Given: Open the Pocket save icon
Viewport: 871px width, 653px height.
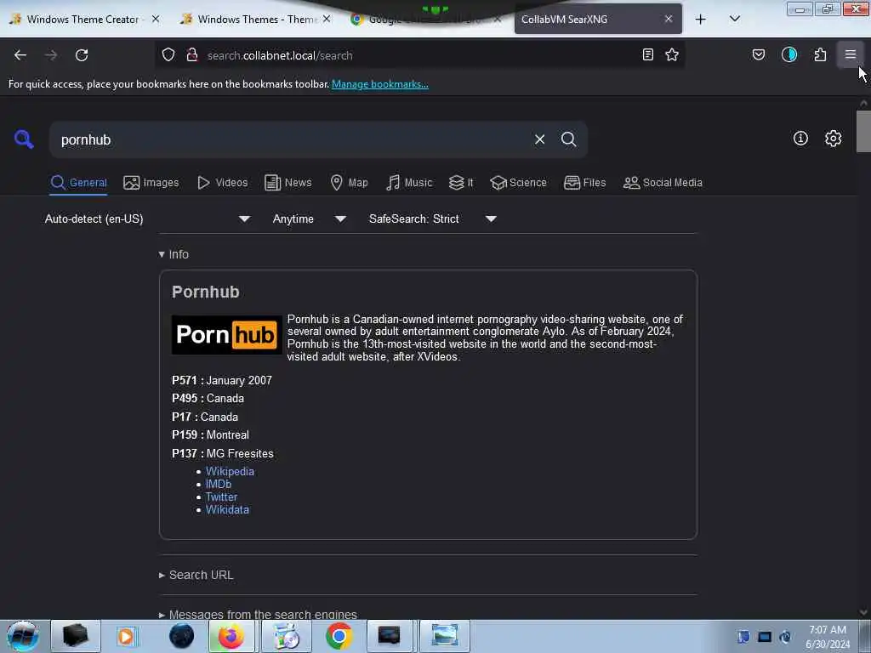Looking at the screenshot, I should [x=759, y=54].
